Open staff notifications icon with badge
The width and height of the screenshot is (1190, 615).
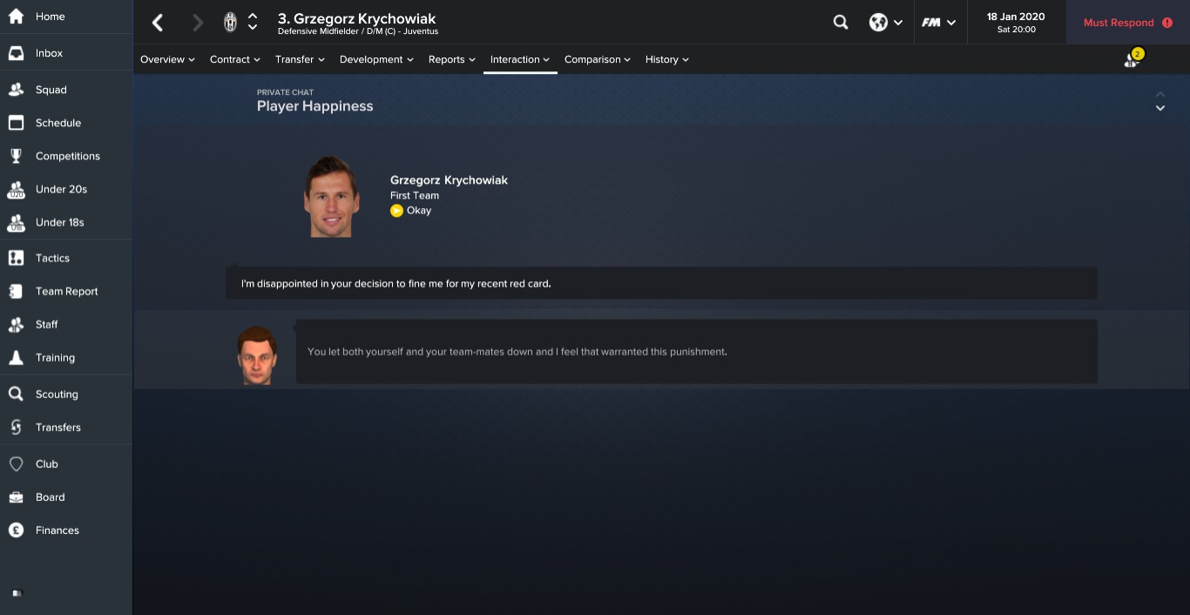click(x=1133, y=58)
